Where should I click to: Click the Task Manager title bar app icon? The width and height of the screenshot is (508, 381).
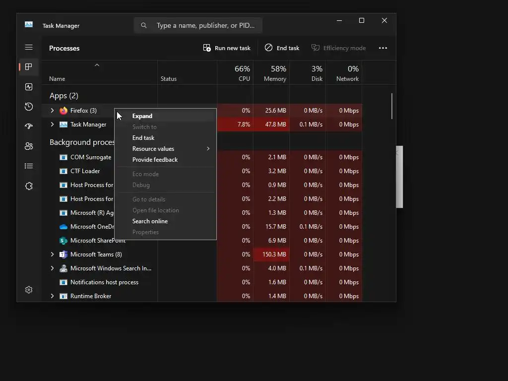pos(29,24)
